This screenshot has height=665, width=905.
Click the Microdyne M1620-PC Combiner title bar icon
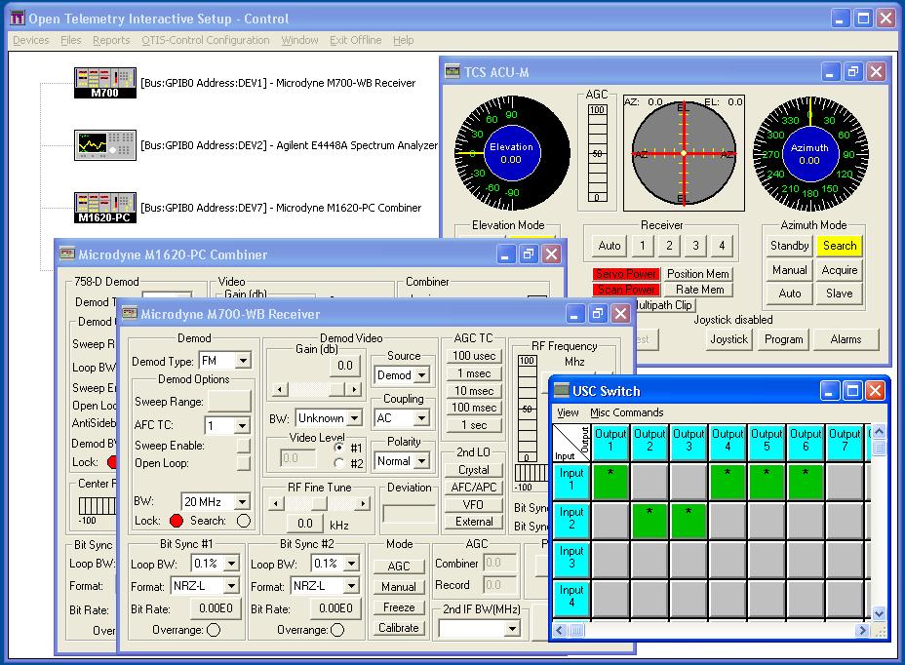67,254
